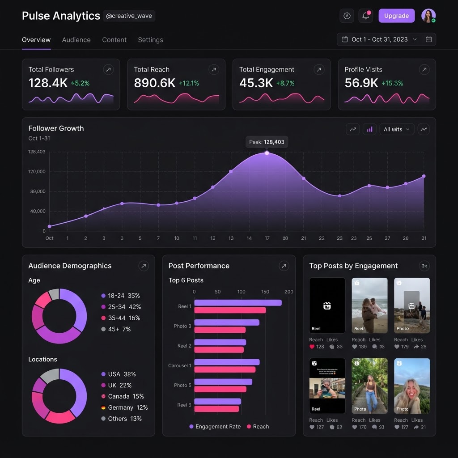Toggle the Reach legend series

(258, 426)
